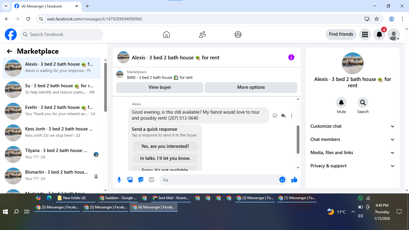The image size is (409, 230).
Task: Open the notifications bell with badge 4
Action: pyautogui.click(x=379, y=34)
